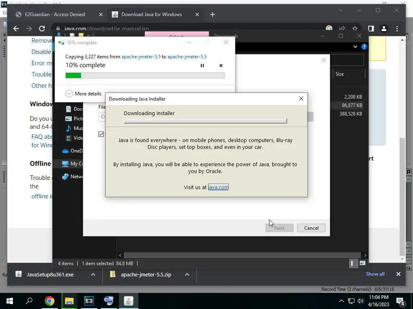Open the notification center icon
Screen dimensions: 413x309
pos(400,301)
